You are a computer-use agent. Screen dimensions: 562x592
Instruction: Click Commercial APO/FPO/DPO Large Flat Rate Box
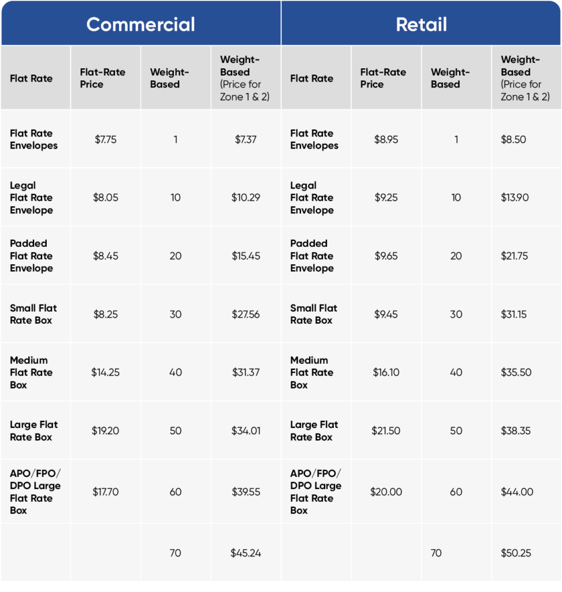(x=35, y=492)
